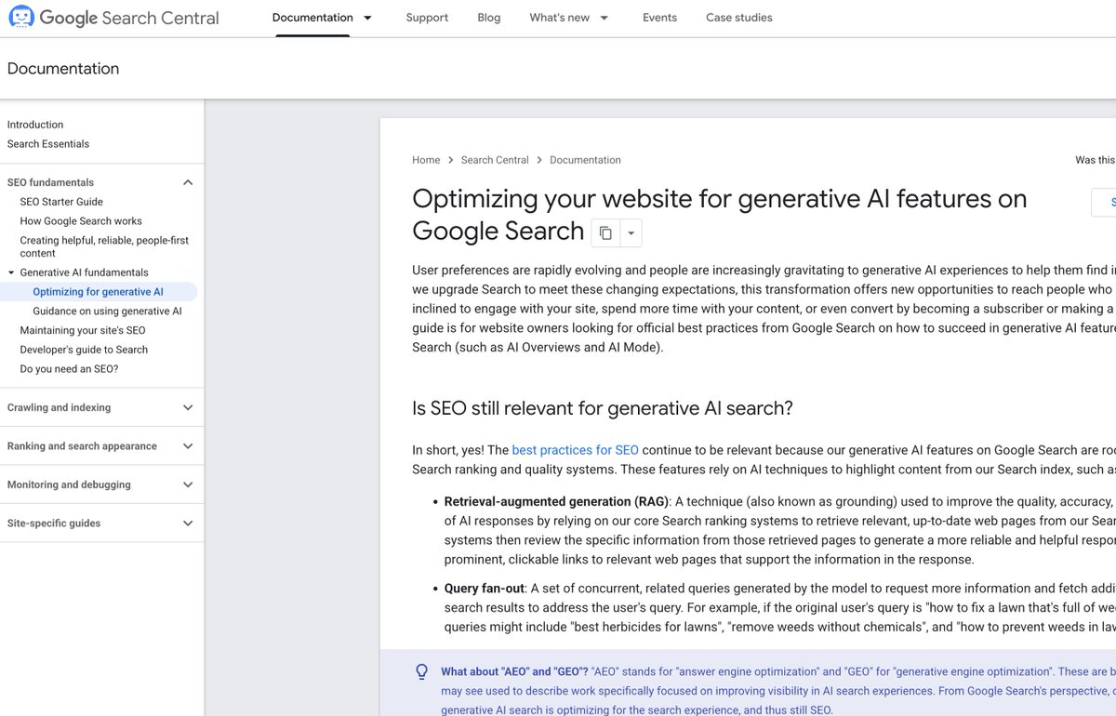Screen dimensions: 1116x716
Task: Open How Google Search works
Action: pos(81,221)
